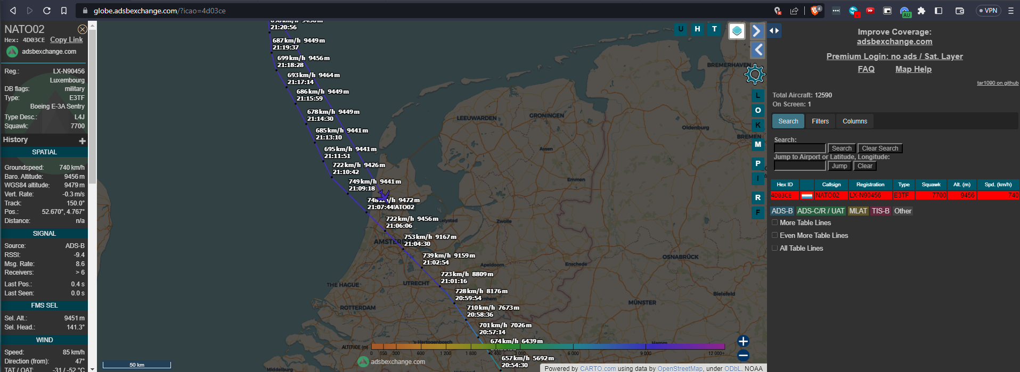Close the NATO02 aircraft info panel

[x=82, y=29]
